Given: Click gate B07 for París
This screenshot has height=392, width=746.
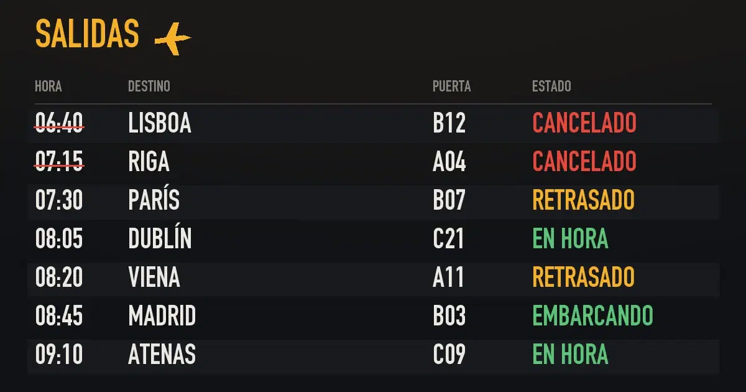Looking at the screenshot, I should 449,200.
